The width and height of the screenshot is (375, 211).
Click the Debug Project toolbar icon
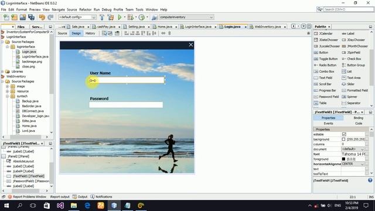click(x=131, y=17)
